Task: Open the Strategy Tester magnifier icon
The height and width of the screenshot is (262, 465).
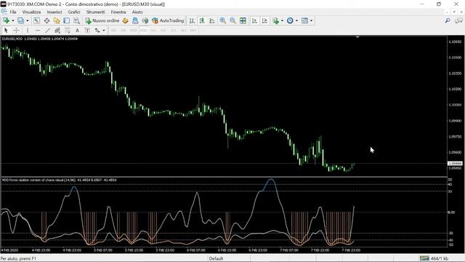Action: point(77,20)
